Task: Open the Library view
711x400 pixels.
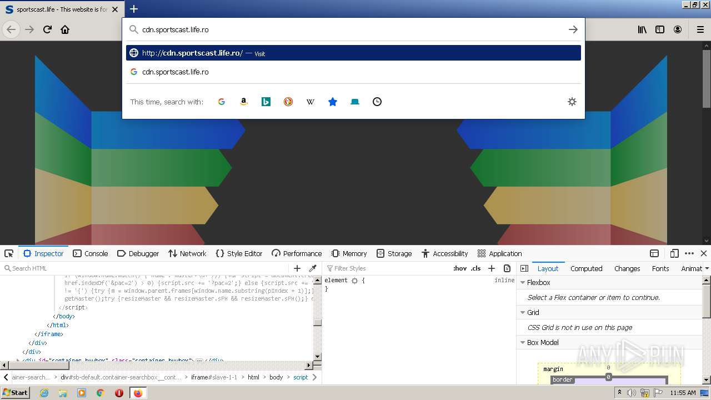Action: (x=642, y=29)
